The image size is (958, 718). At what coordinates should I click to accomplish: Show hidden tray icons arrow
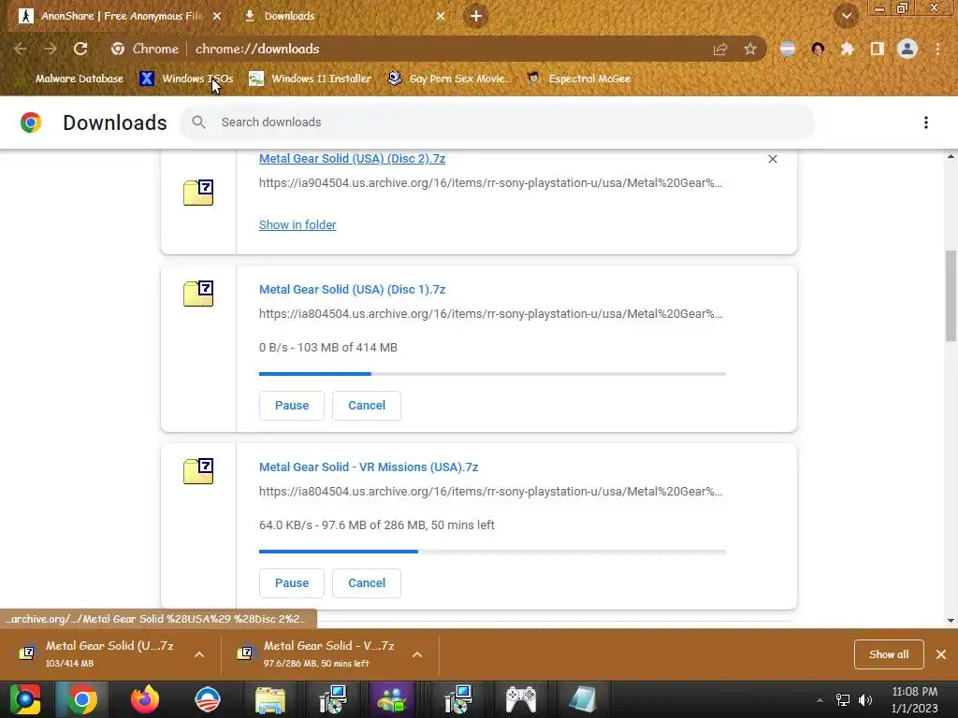coord(820,700)
